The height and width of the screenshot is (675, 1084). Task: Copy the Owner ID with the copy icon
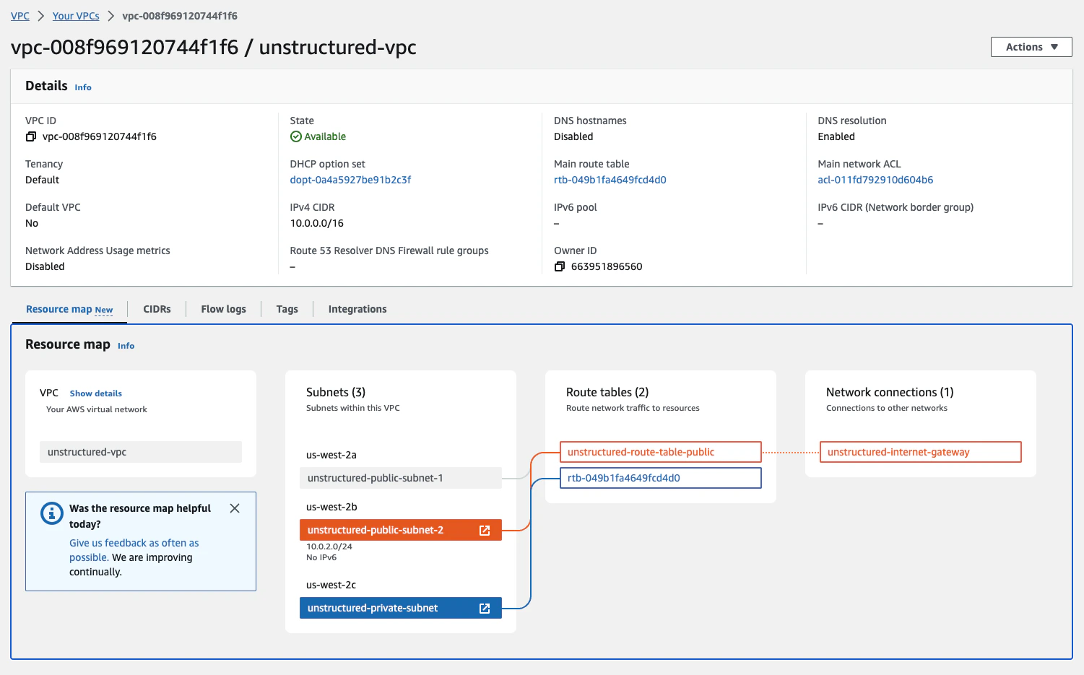[560, 266]
